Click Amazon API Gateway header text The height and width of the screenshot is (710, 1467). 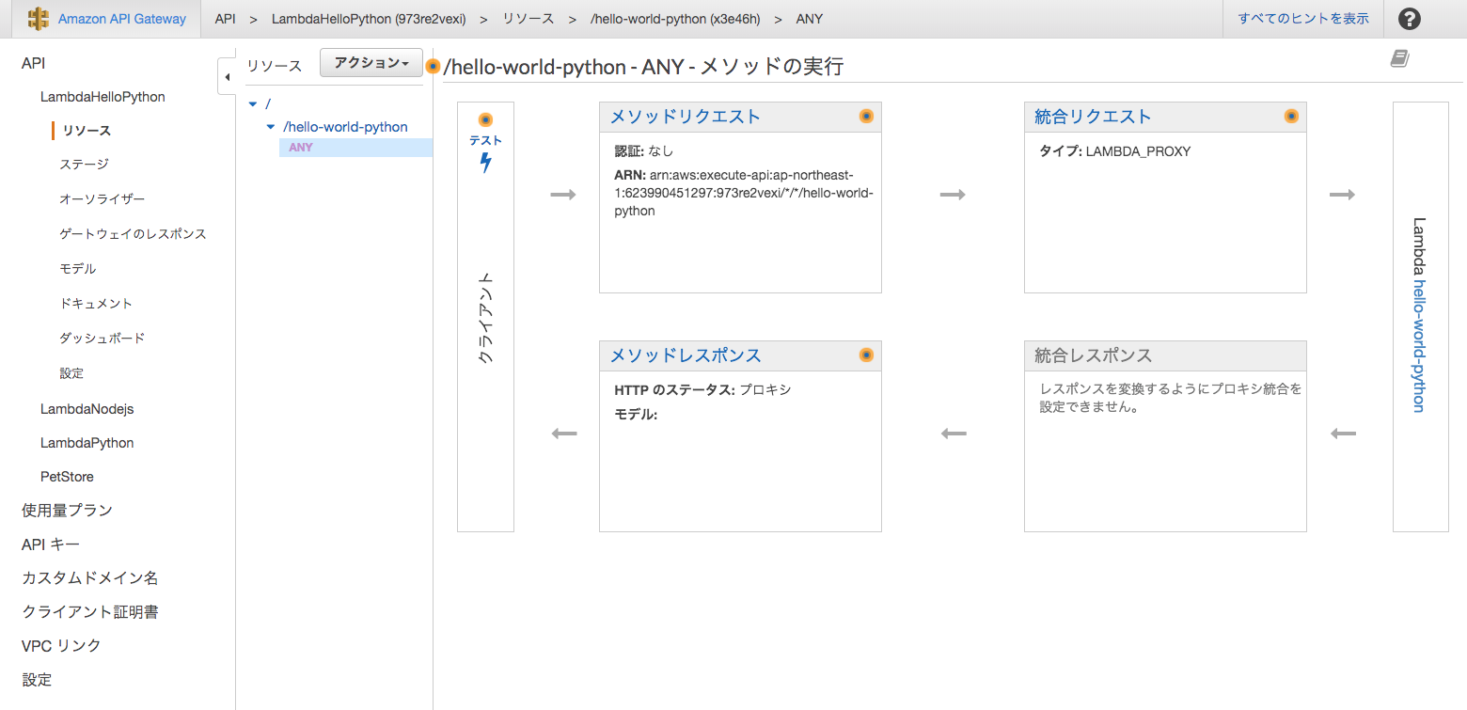(x=122, y=19)
